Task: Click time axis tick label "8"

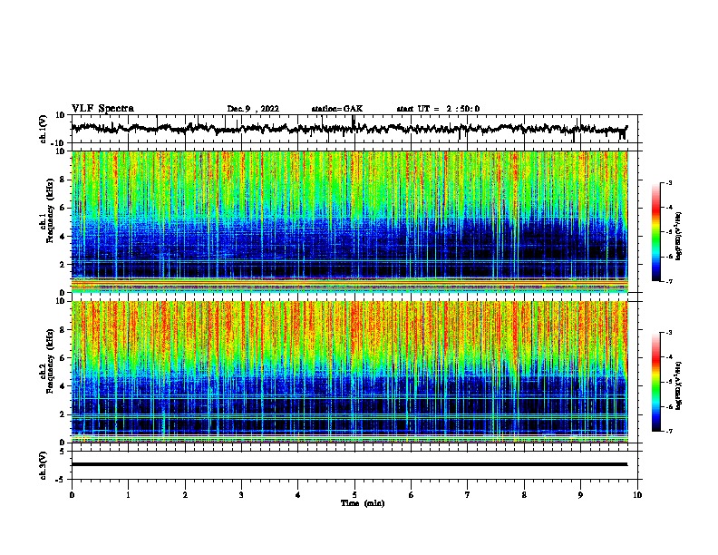Action: coord(524,495)
